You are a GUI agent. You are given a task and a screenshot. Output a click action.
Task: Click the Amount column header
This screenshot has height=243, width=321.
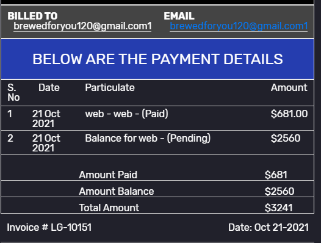coord(289,87)
